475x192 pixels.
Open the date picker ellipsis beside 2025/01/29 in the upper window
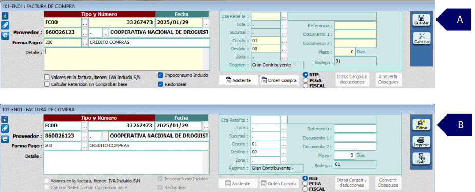(x=206, y=23)
